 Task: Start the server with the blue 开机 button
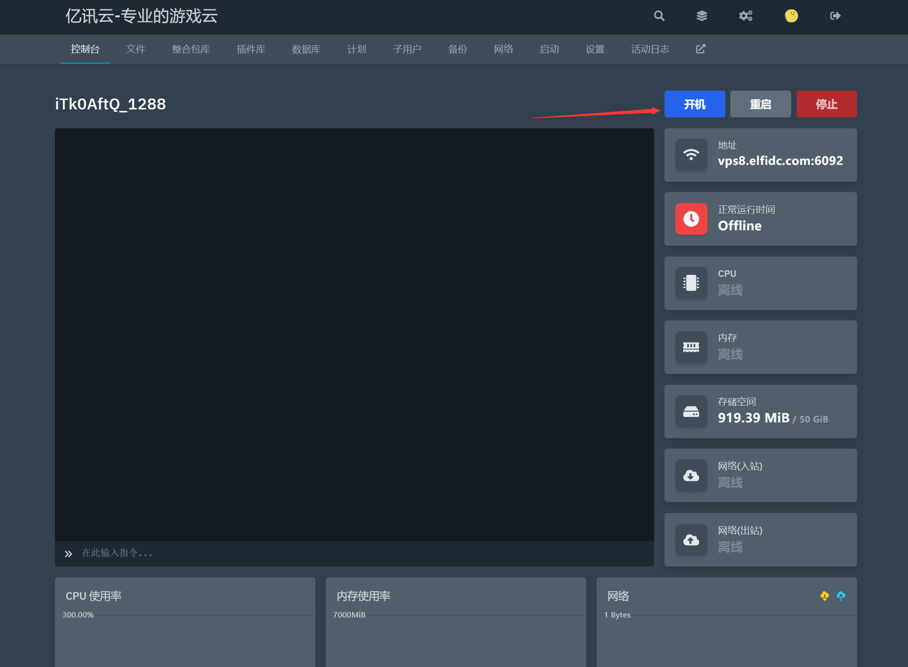click(695, 104)
